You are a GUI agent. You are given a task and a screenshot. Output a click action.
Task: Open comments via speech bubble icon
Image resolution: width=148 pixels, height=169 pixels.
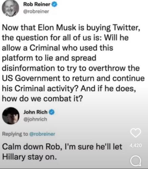(135, 161)
